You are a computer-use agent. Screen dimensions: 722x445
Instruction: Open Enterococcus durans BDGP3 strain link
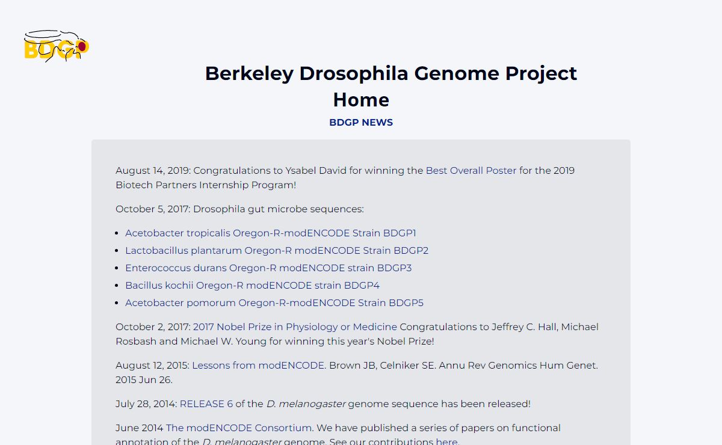pos(268,268)
